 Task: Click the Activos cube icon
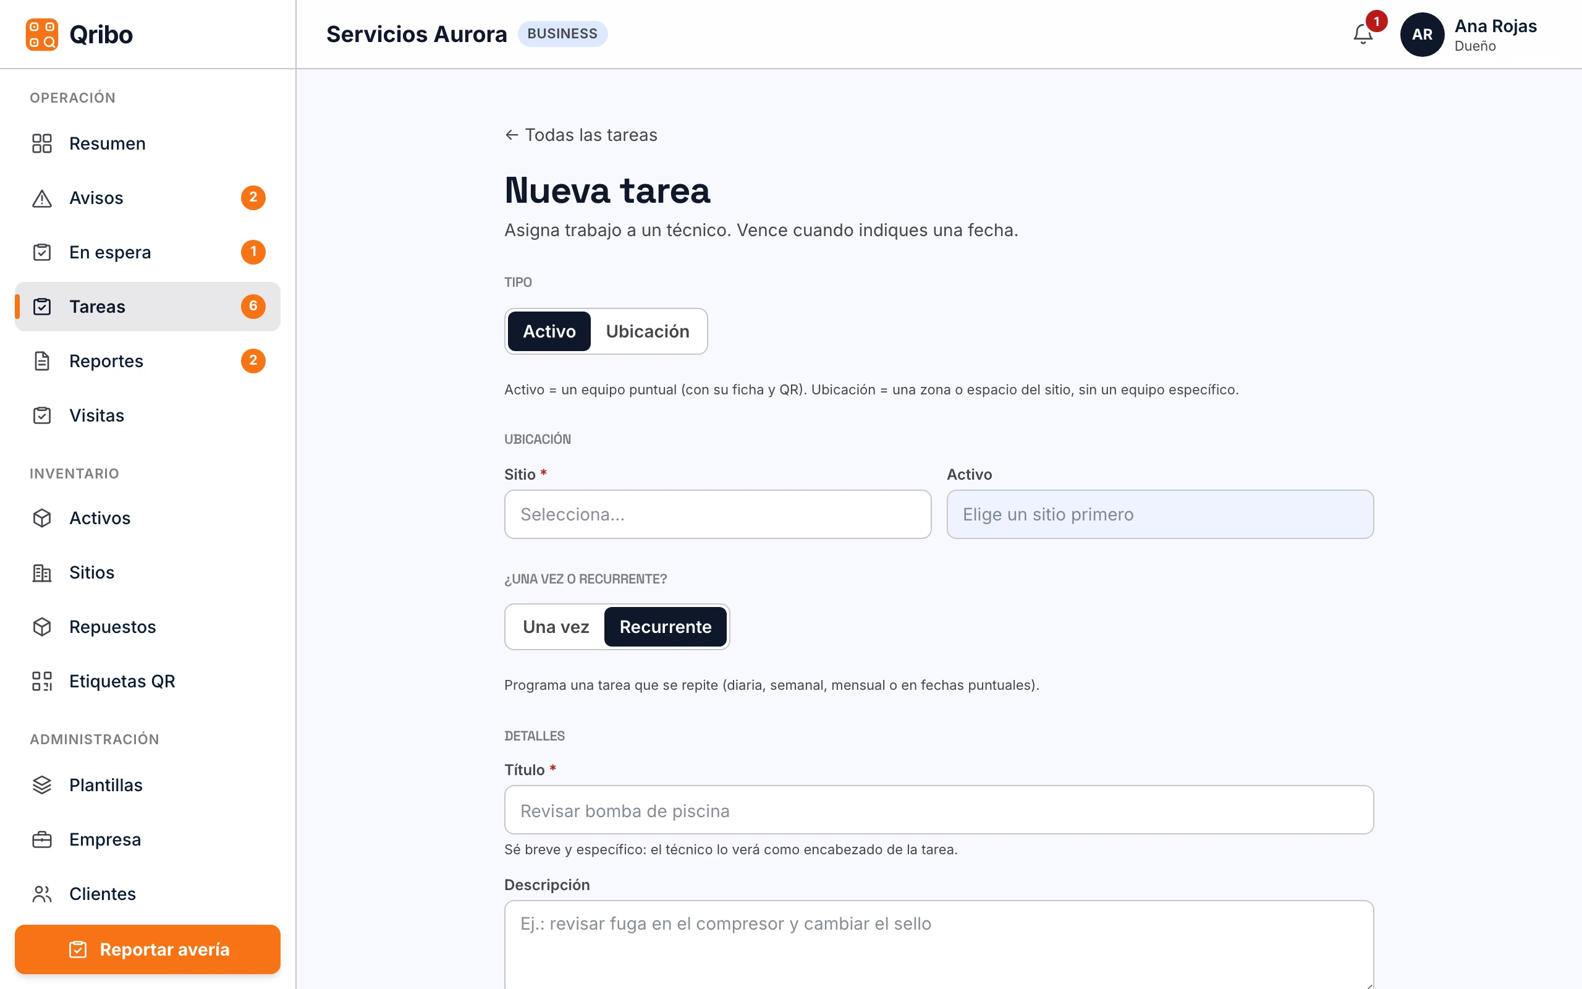coord(42,518)
